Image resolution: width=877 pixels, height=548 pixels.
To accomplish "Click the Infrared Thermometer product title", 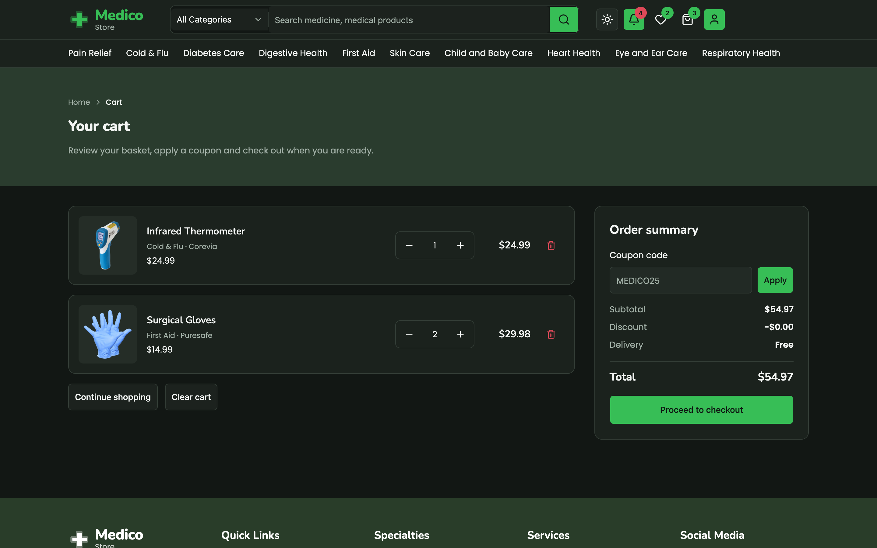I will [x=196, y=231].
